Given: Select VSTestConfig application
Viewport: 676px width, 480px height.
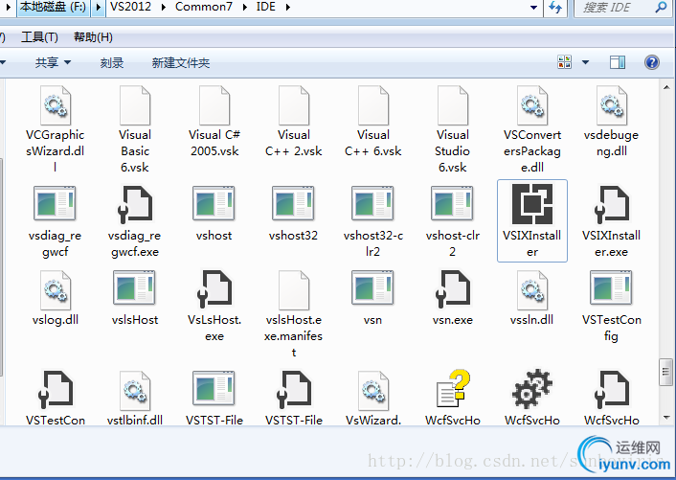Looking at the screenshot, I should [611, 306].
